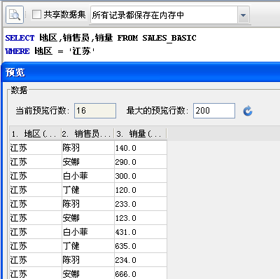This screenshot has width=280, height=279.
Task: Click 江苏 in the 635.0 row
Action: tap(36, 246)
